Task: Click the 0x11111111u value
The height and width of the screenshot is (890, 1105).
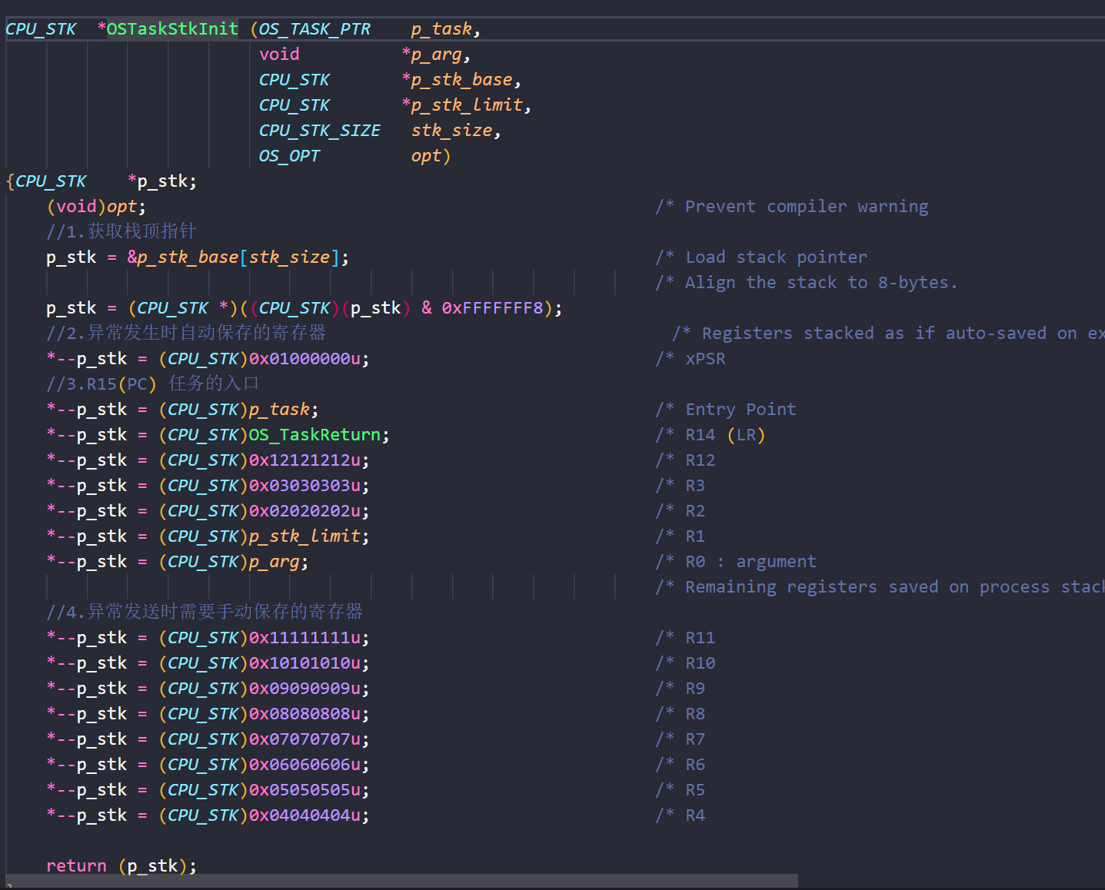Action: pos(305,638)
